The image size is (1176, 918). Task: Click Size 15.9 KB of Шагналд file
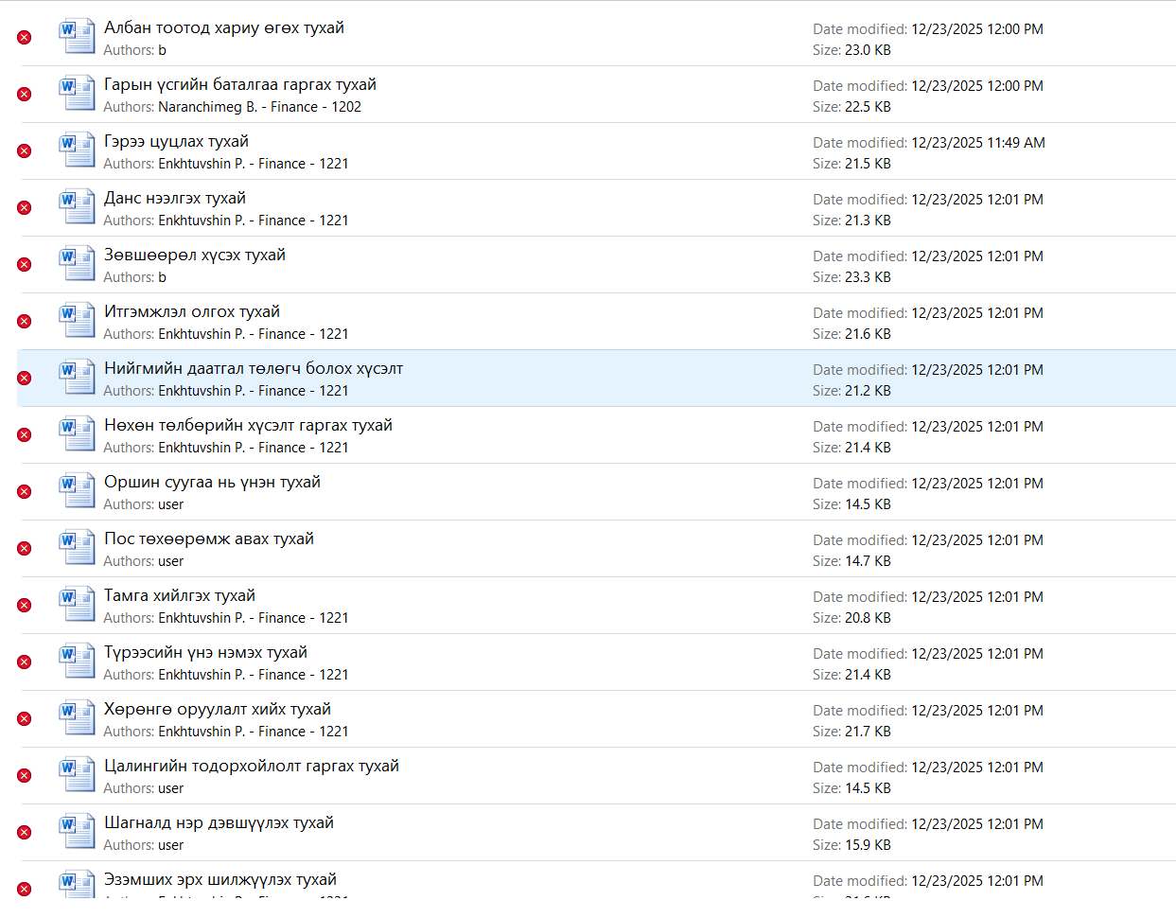[x=868, y=845]
